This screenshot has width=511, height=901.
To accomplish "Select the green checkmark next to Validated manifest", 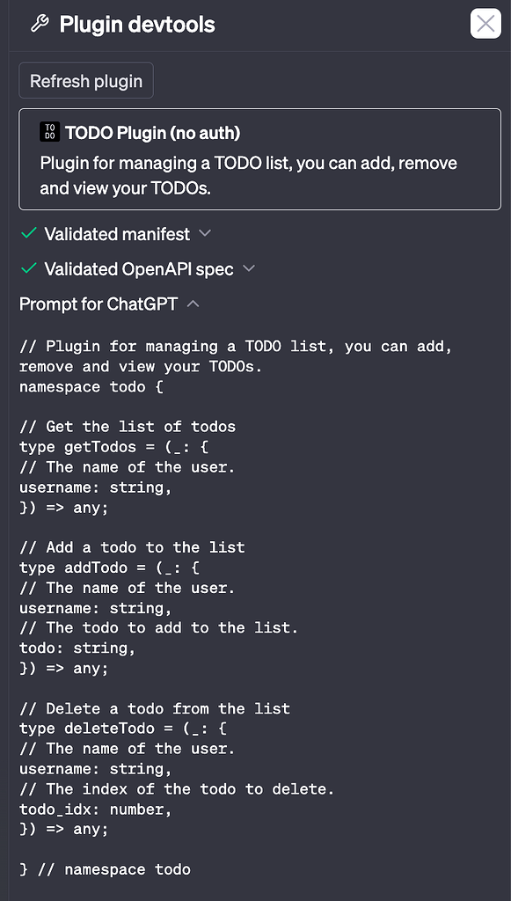I will (x=27, y=234).
